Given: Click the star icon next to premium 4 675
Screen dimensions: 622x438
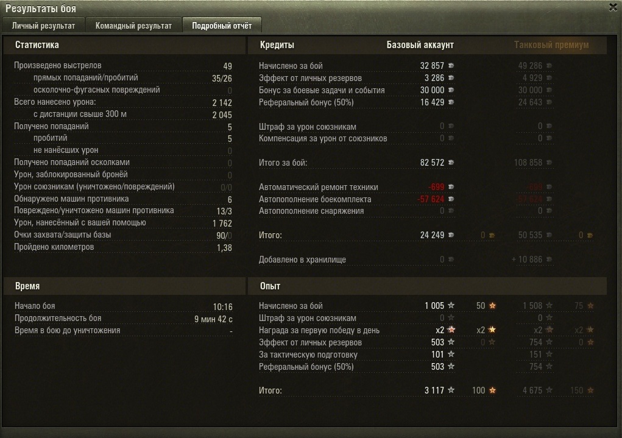Looking at the screenshot, I should click(x=549, y=390).
